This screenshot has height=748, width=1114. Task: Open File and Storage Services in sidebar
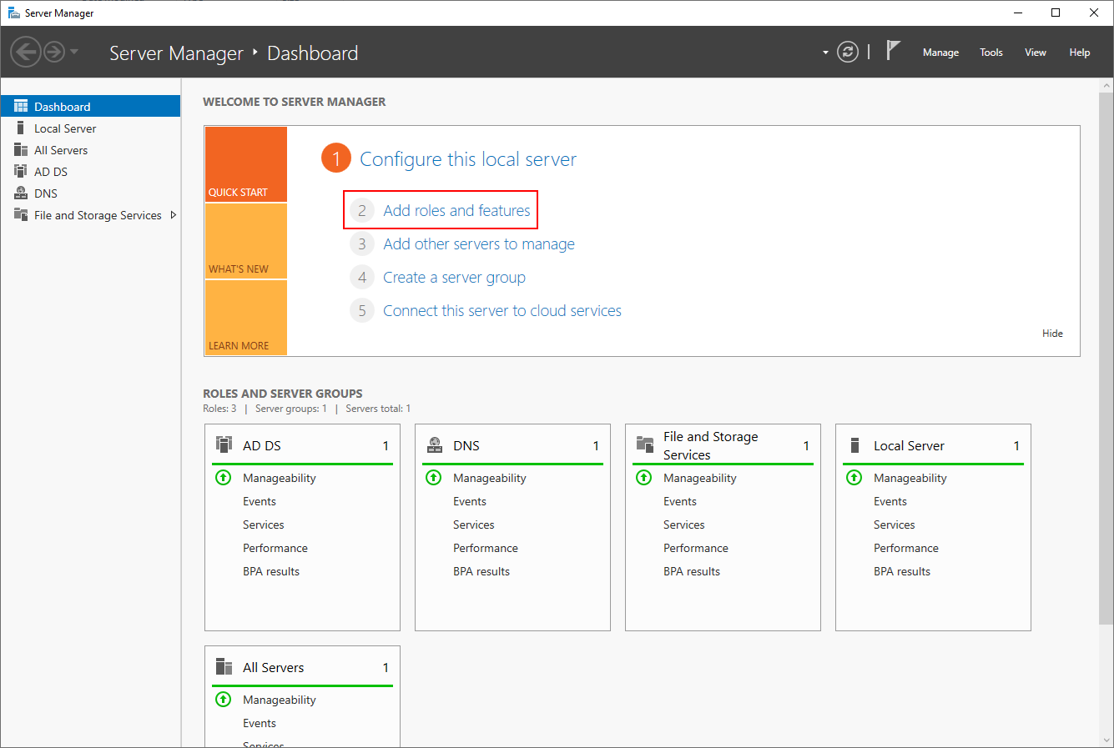tap(90, 215)
